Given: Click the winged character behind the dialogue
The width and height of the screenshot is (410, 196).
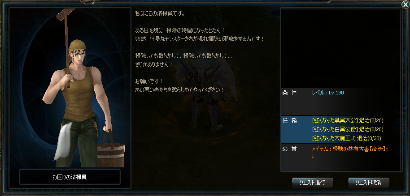Looking at the screenshot, I should point(206,94).
